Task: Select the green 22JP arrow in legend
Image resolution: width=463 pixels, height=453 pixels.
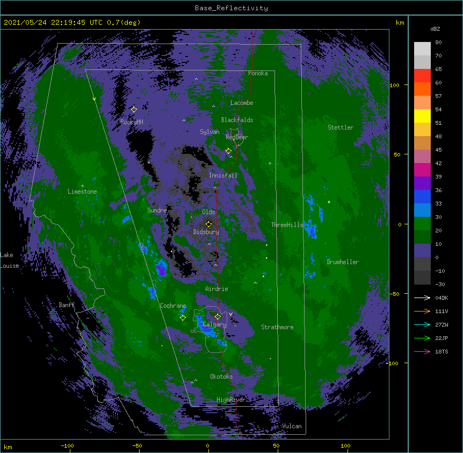Action: pos(422,338)
